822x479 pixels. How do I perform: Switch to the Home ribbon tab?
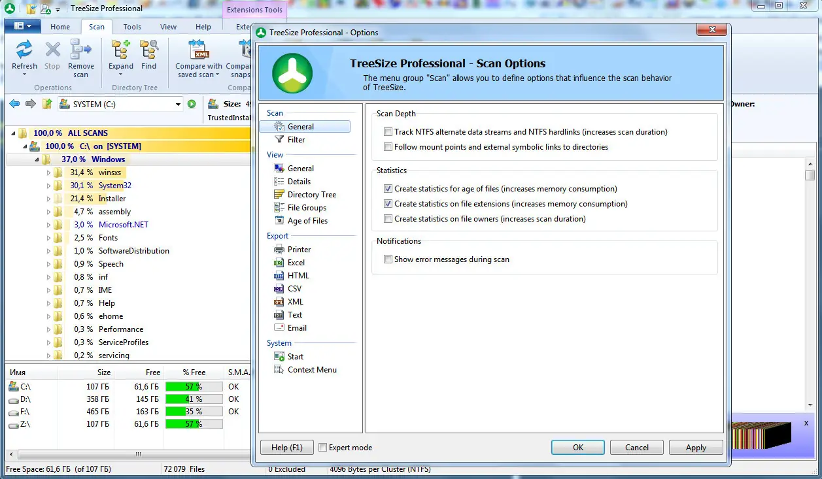click(x=60, y=27)
